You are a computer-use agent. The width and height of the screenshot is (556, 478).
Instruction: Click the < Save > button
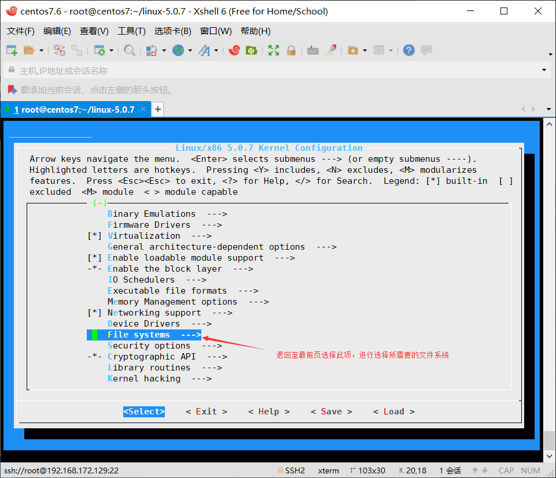(x=331, y=412)
